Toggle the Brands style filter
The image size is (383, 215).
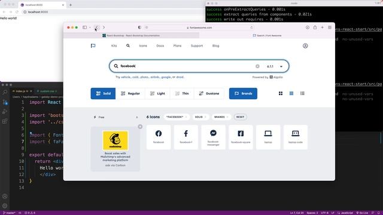click(243, 94)
